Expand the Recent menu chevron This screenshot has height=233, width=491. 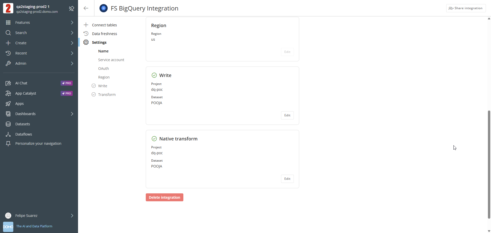point(72,53)
